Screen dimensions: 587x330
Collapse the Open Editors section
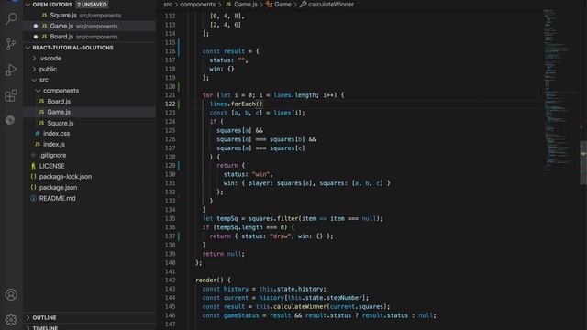click(x=28, y=5)
